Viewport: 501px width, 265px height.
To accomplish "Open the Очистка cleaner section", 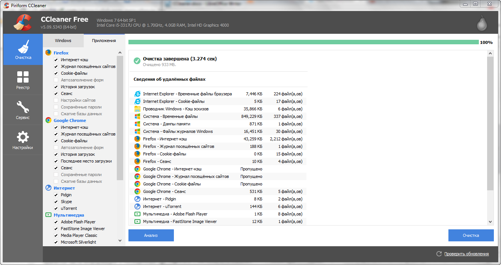I will pos(23,49).
